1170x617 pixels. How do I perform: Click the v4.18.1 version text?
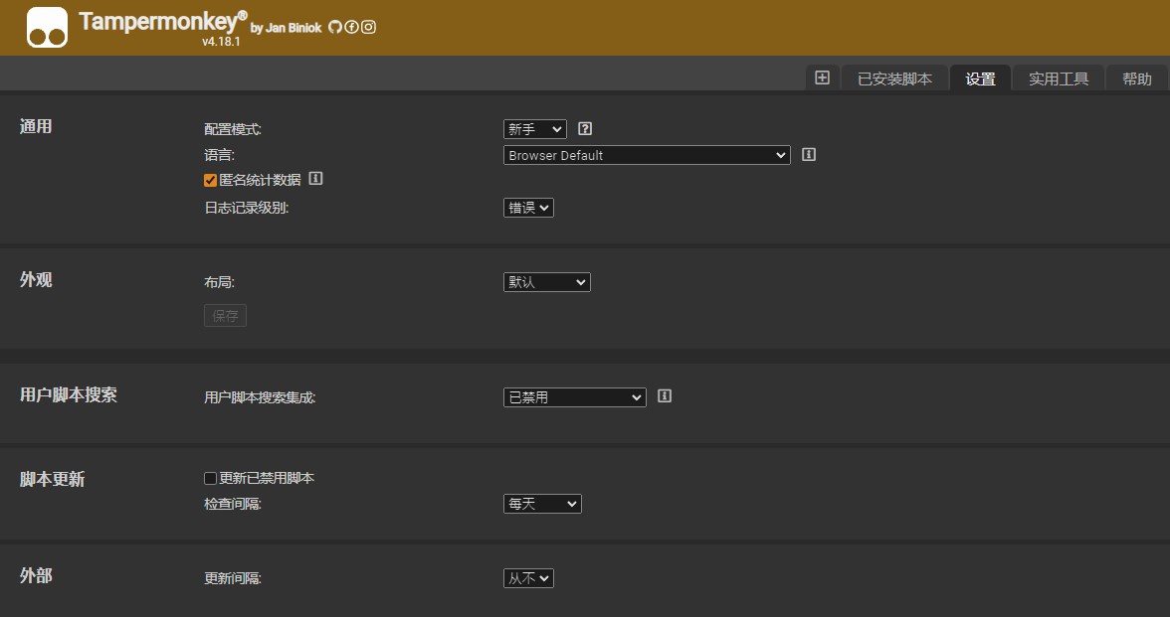[x=221, y=42]
